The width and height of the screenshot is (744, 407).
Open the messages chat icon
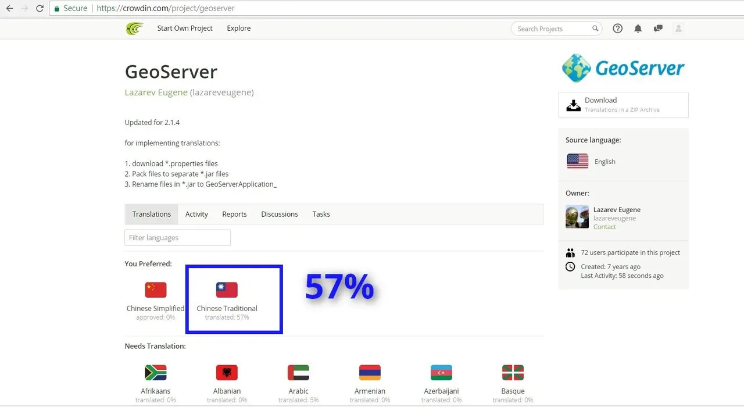pyautogui.click(x=658, y=28)
